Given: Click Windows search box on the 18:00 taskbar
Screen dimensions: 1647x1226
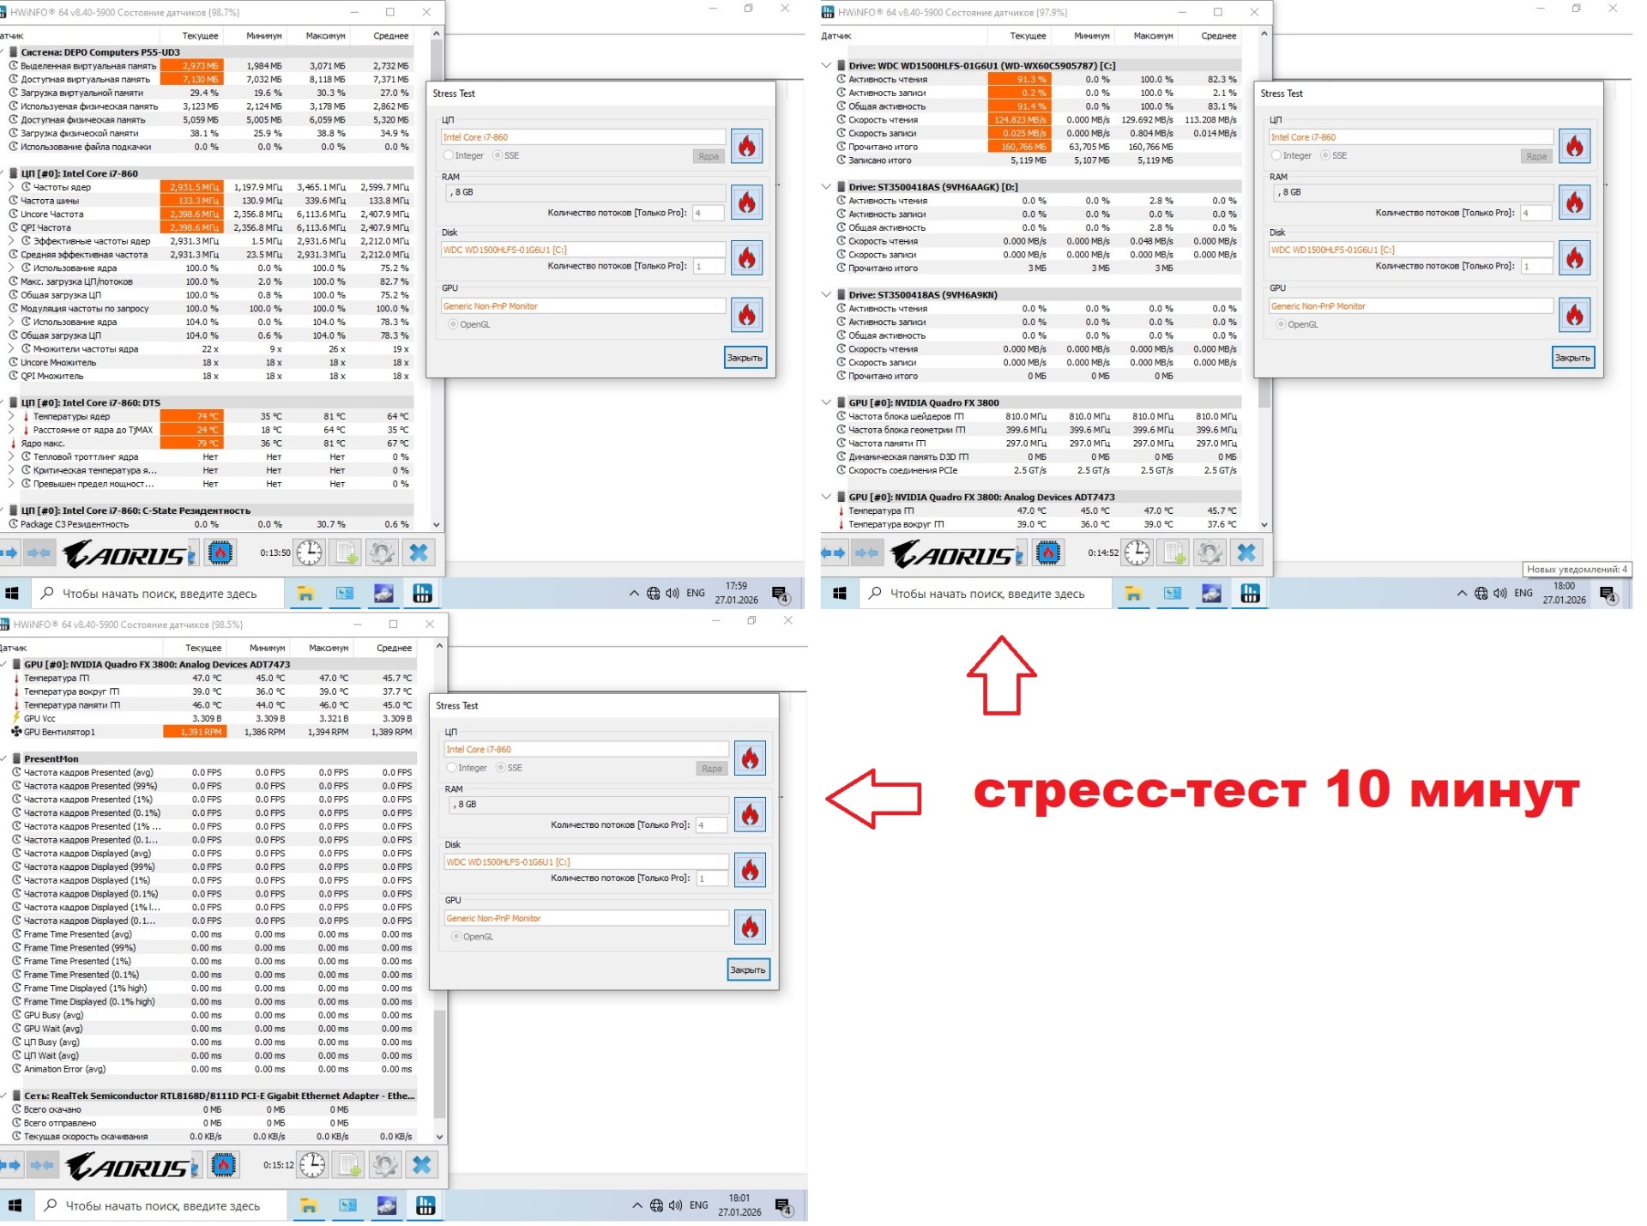Looking at the screenshot, I should tap(986, 594).
